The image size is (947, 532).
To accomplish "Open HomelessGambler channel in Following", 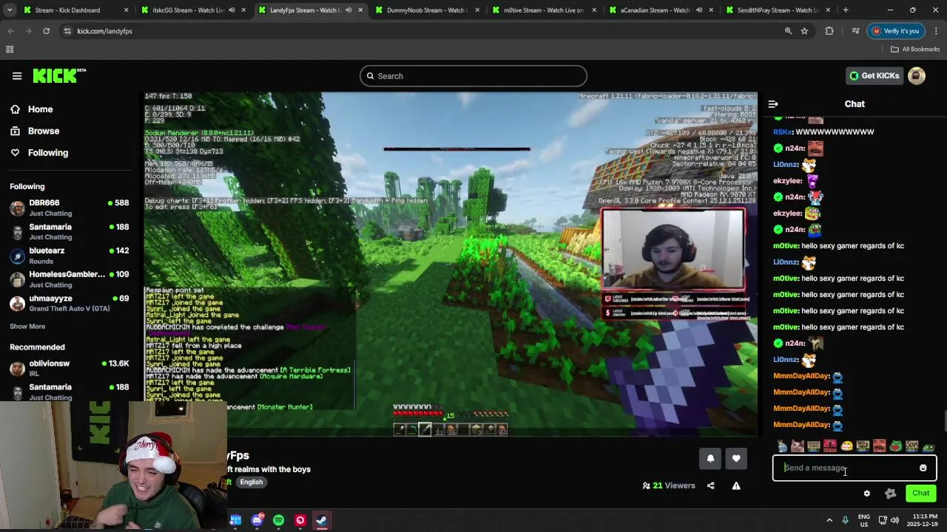I will click(69, 279).
